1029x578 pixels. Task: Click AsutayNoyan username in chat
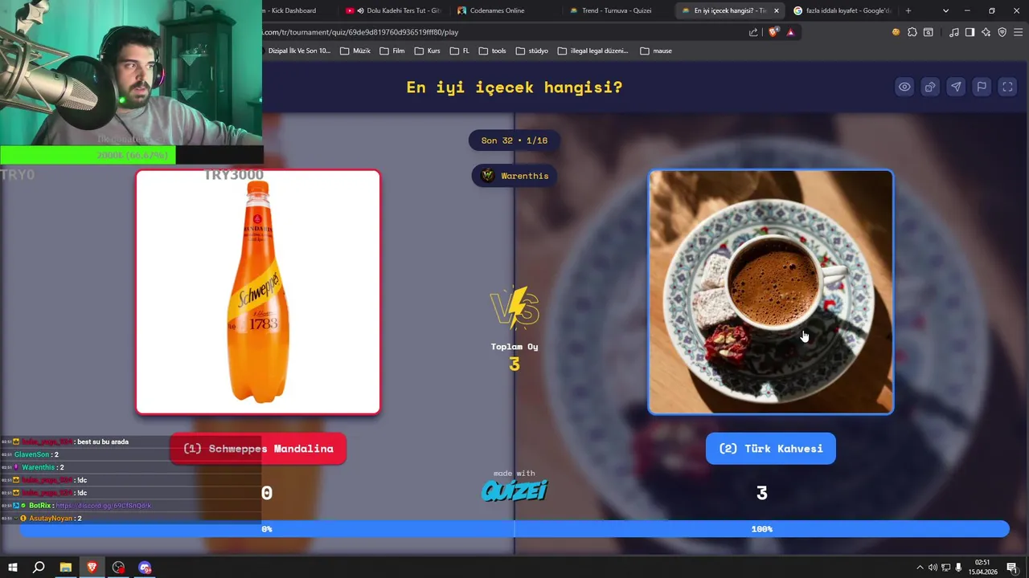51,519
